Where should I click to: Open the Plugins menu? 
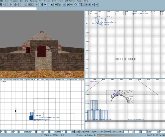79,1
